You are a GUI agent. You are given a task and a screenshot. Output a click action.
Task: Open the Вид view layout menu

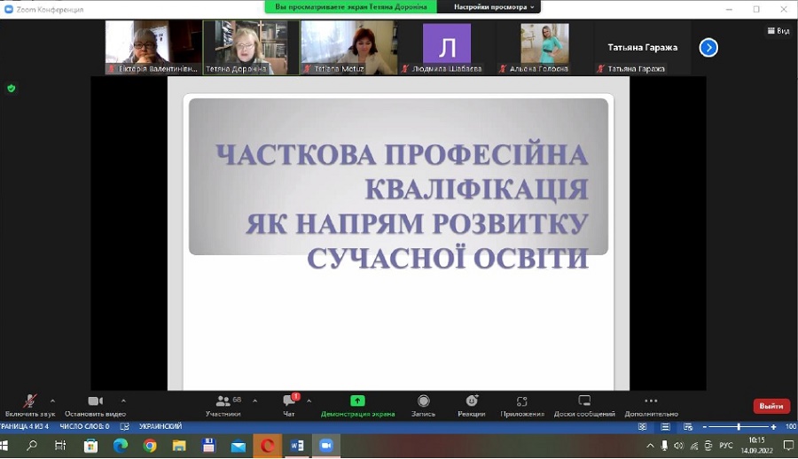coord(778,31)
